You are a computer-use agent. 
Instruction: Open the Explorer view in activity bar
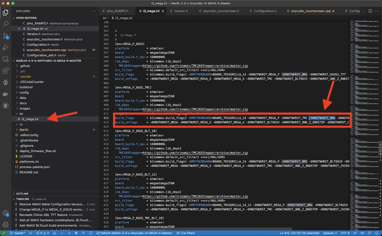(x=5, y=13)
